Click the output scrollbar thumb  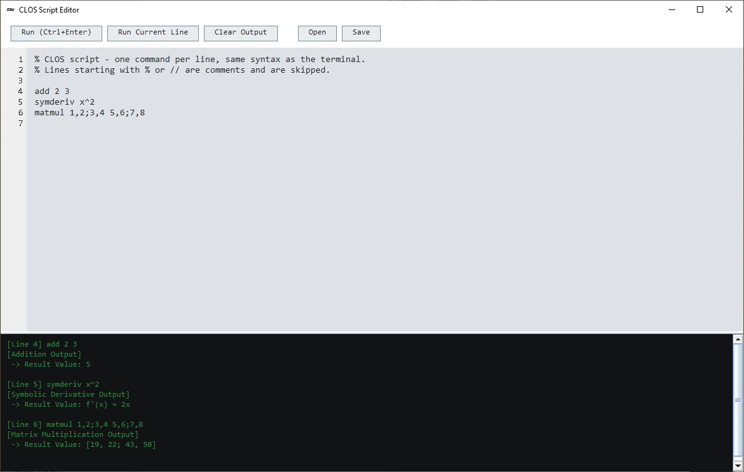[738, 401]
